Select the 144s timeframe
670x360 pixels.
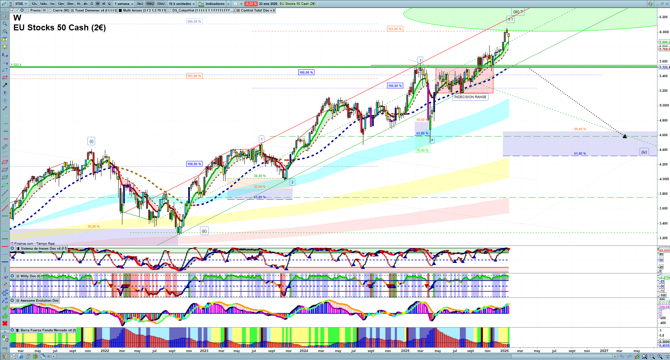pos(43,4)
